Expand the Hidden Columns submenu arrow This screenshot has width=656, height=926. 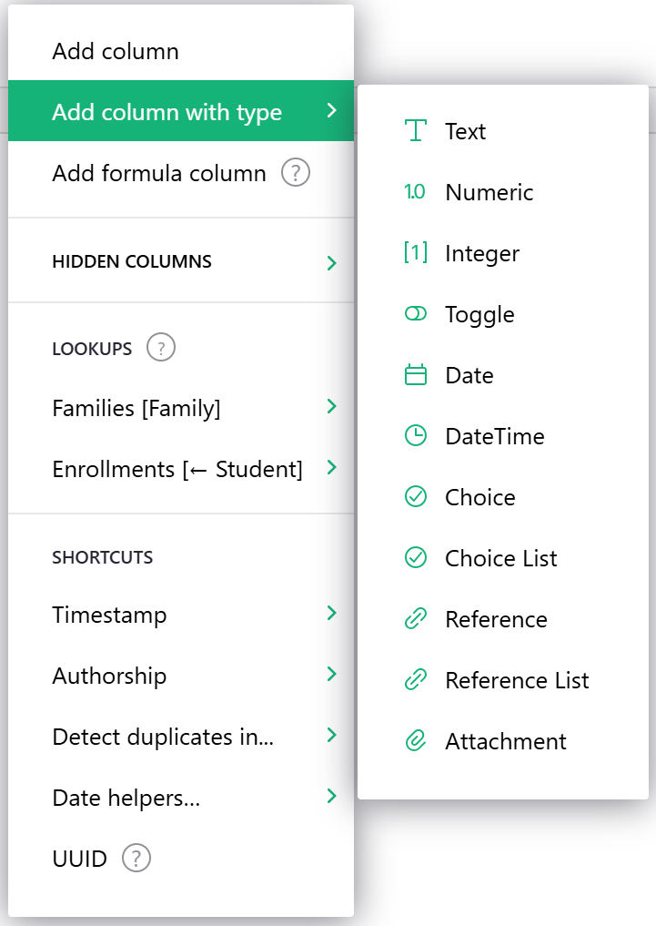coord(331,263)
